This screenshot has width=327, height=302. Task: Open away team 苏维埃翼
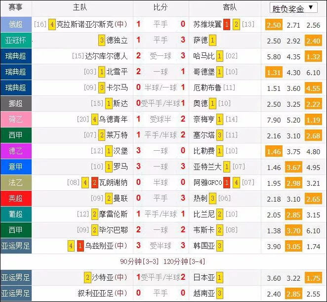[x=207, y=24]
